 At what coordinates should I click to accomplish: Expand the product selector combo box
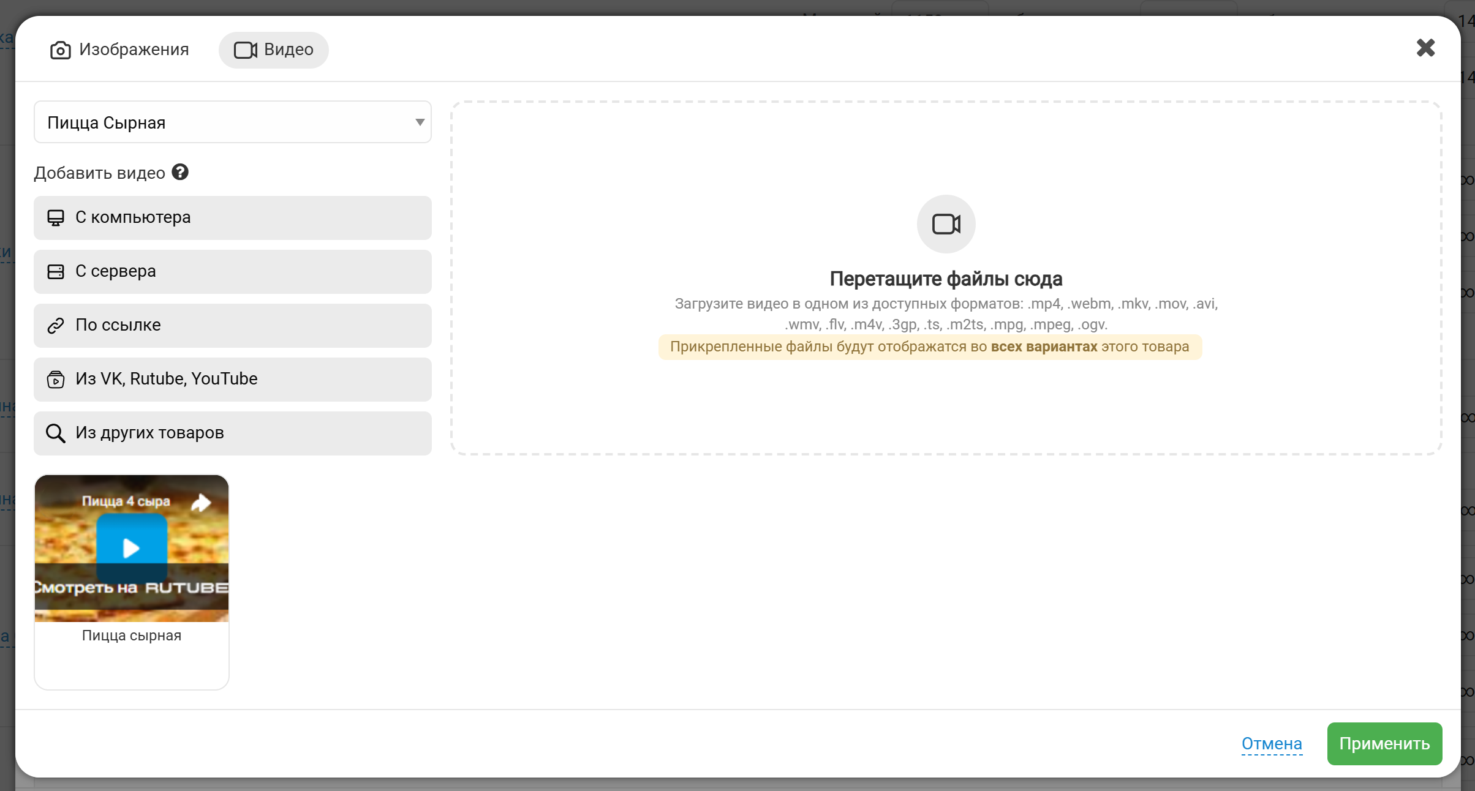[420, 122]
